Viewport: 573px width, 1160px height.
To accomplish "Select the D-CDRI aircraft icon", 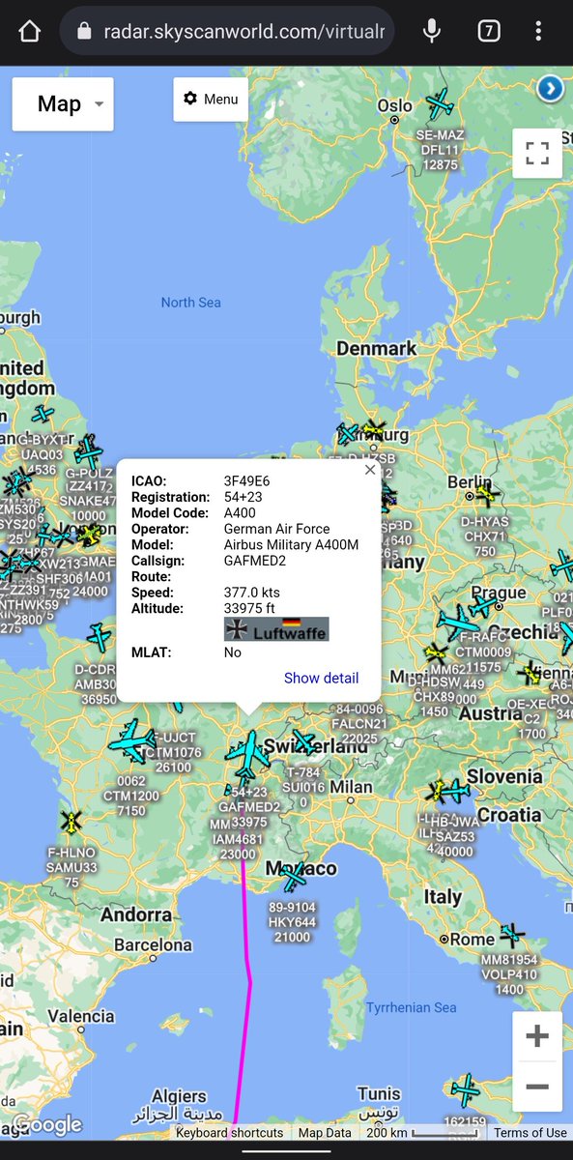I will coord(99,637).
